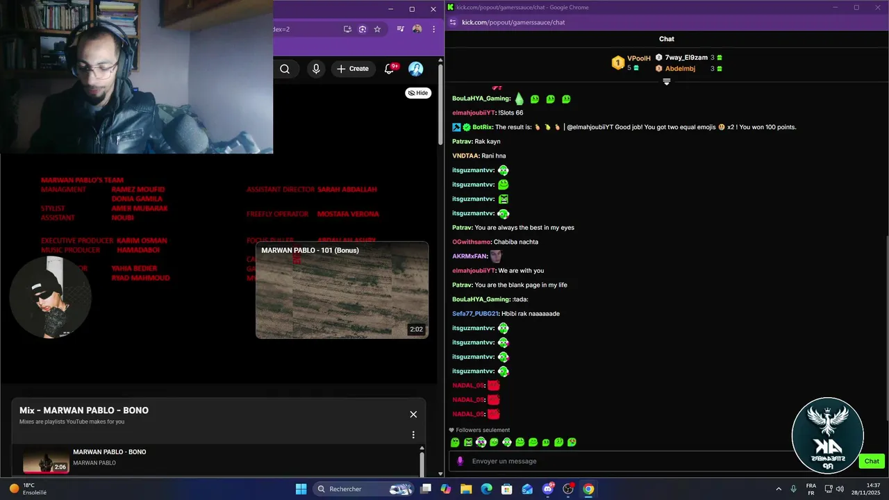The image size is (889, 500).
Task: Click YouTube page vertical scrollbar
Action: 440,104
